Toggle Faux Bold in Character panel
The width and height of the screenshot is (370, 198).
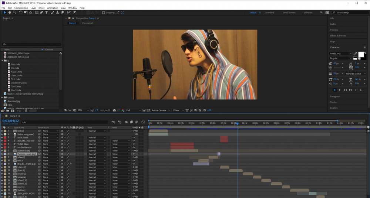(335, 90)
